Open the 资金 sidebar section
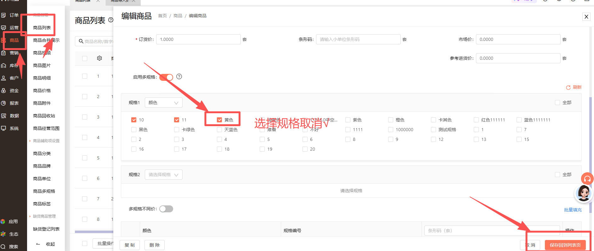 coord(10,91)
